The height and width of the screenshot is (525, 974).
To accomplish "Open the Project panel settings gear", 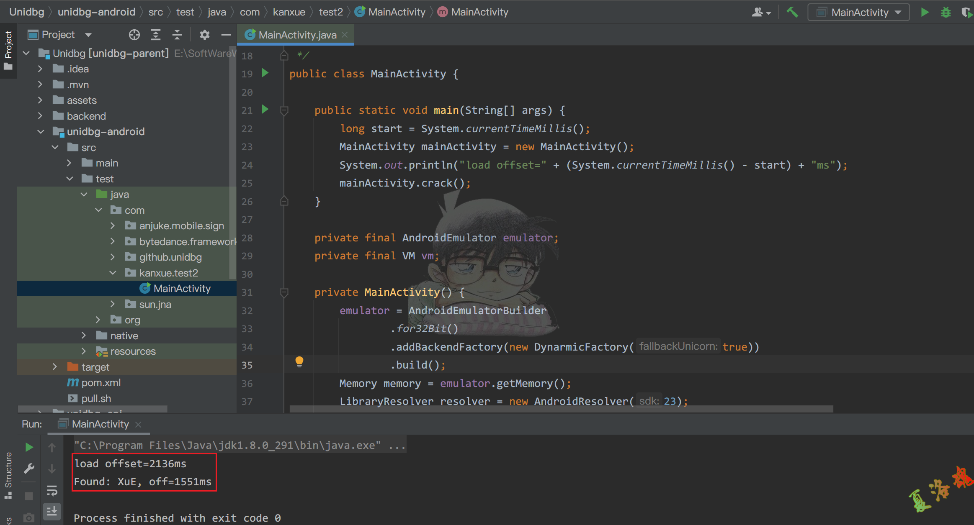I will [x=204, y=35].
